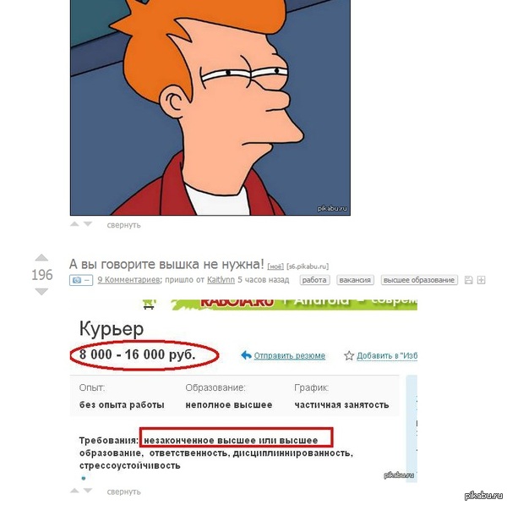
Task: Click the Fry meme image
Action: click(x=210, y=107)
